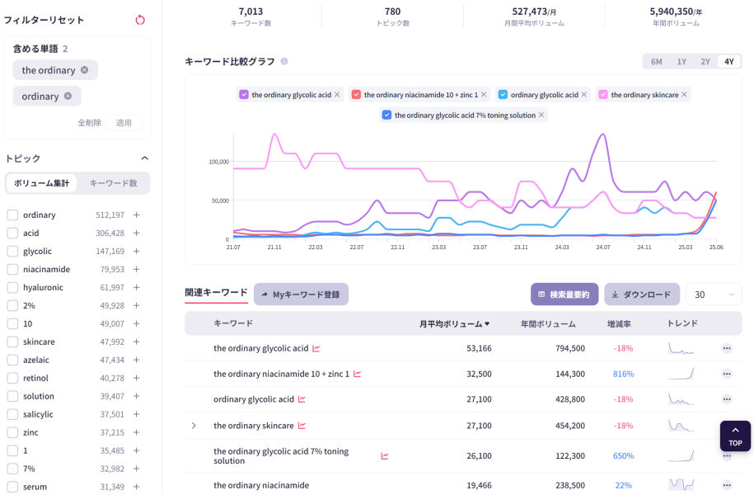754x495 pixels.
Task: Check the "niacinamide" topic checkbox
Action: (x=12, y=269)
